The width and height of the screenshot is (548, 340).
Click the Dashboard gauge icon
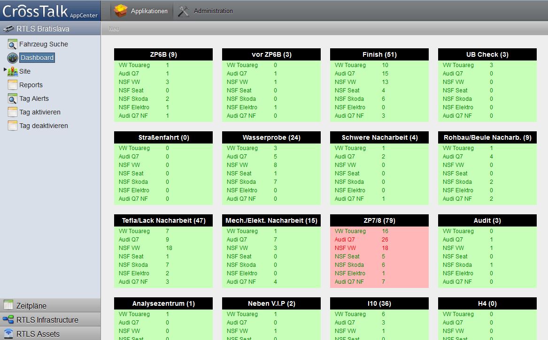point(13,58)
